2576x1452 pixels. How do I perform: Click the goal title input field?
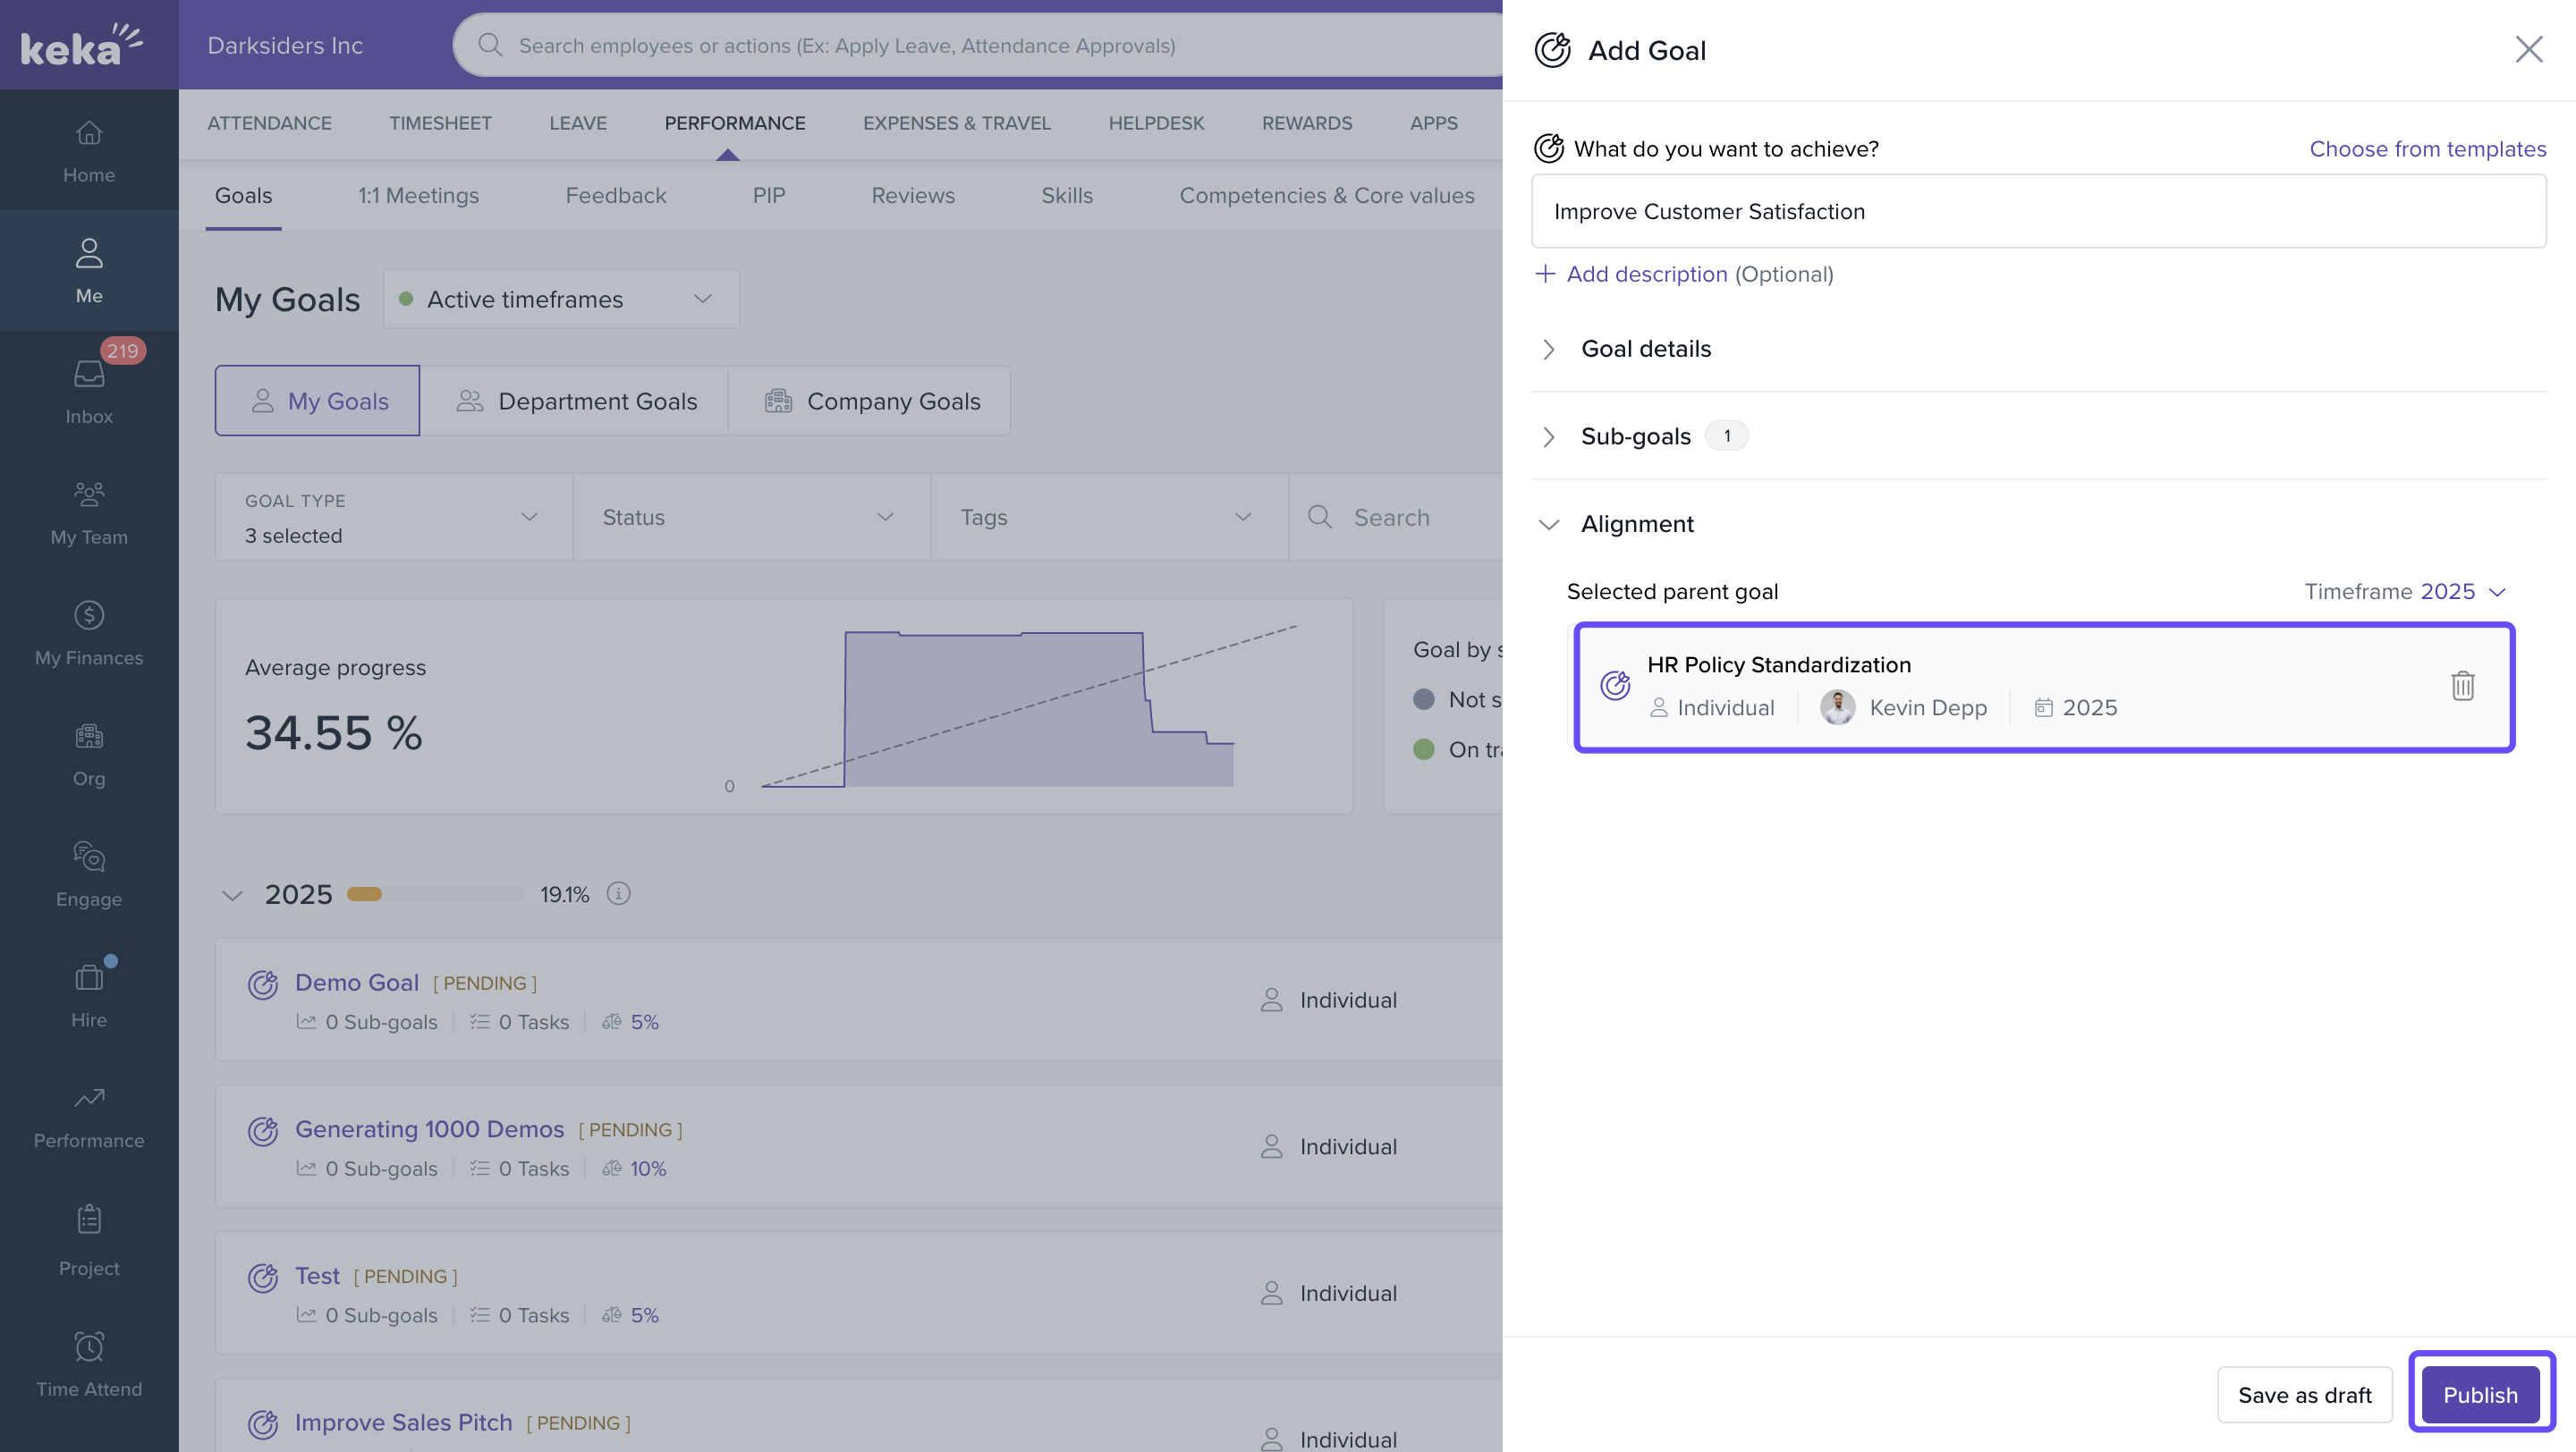[x=2037, y=212]
